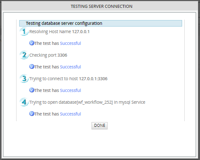
Task: Click Successful link below Checking port 3306
Action: (x=71, y=67)
